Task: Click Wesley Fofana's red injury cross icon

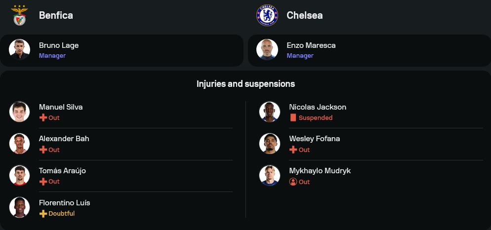Action: (x=293, y=150)
